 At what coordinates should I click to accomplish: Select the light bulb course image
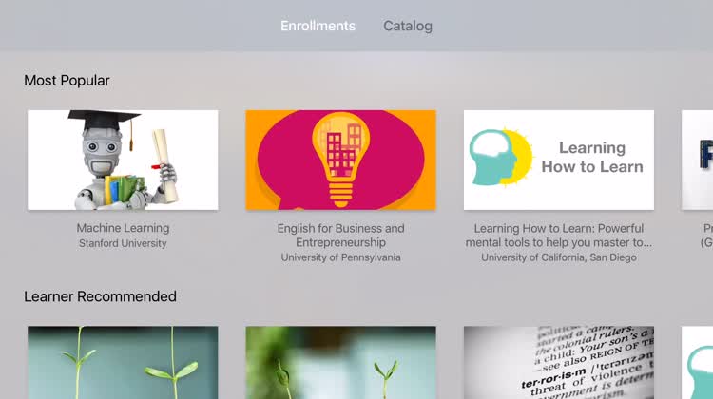click(x=340, y=160)
